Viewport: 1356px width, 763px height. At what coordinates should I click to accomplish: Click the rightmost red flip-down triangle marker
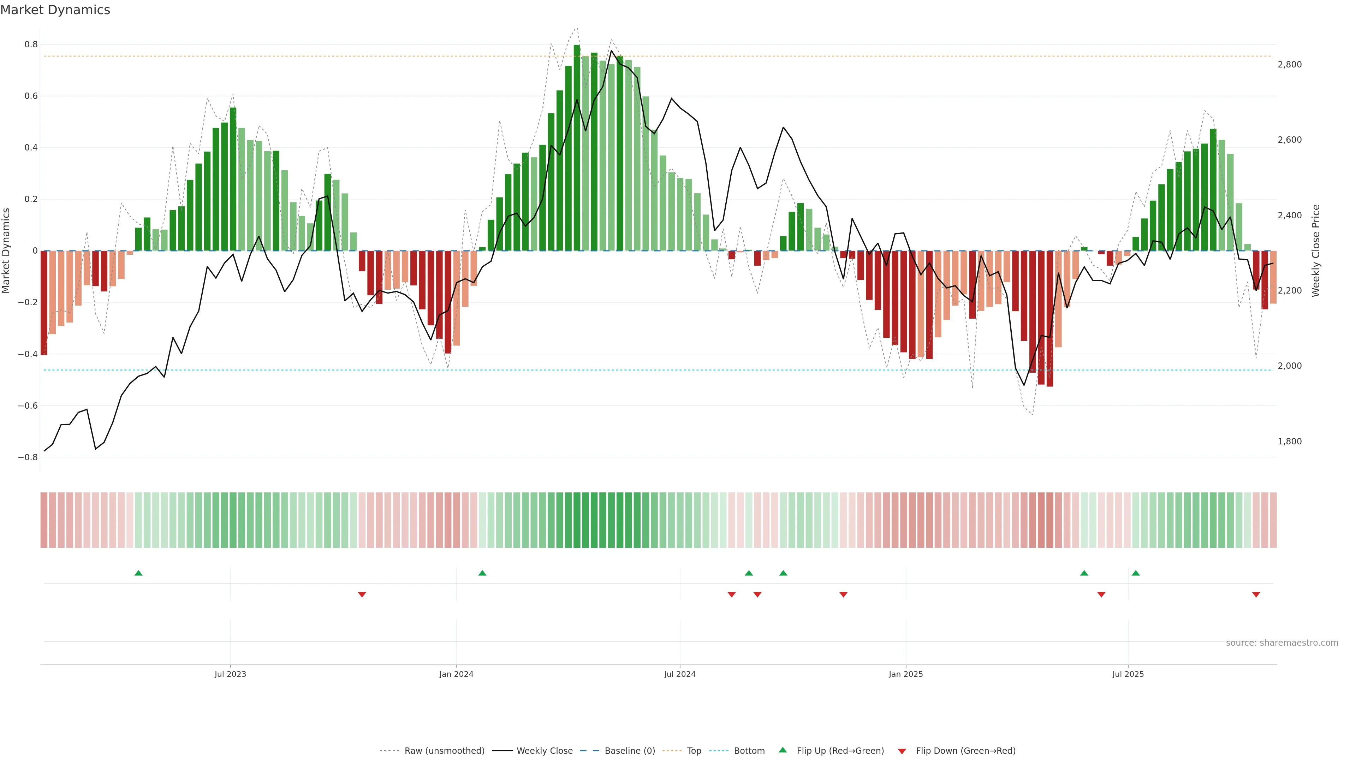pyautogui.click(x=1256, y=595)
